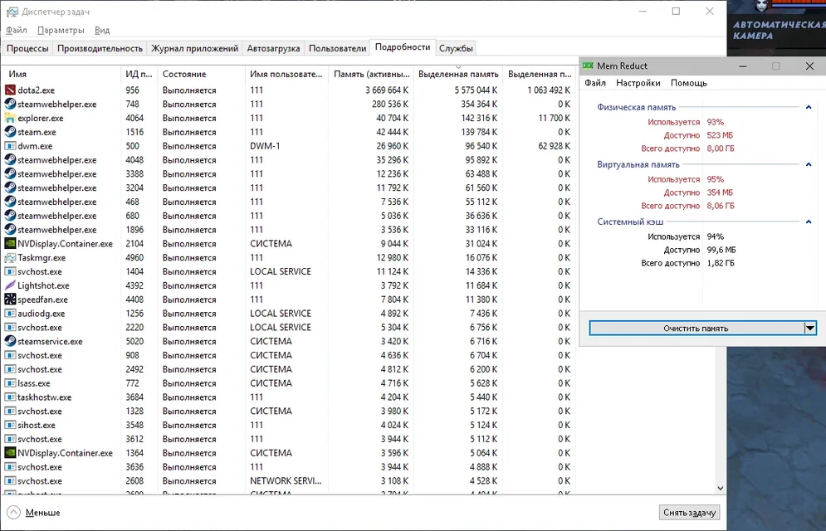Click NVDisplay.Container.exe icon with PID 2104

pyautogui.click(x=10, y=244)
